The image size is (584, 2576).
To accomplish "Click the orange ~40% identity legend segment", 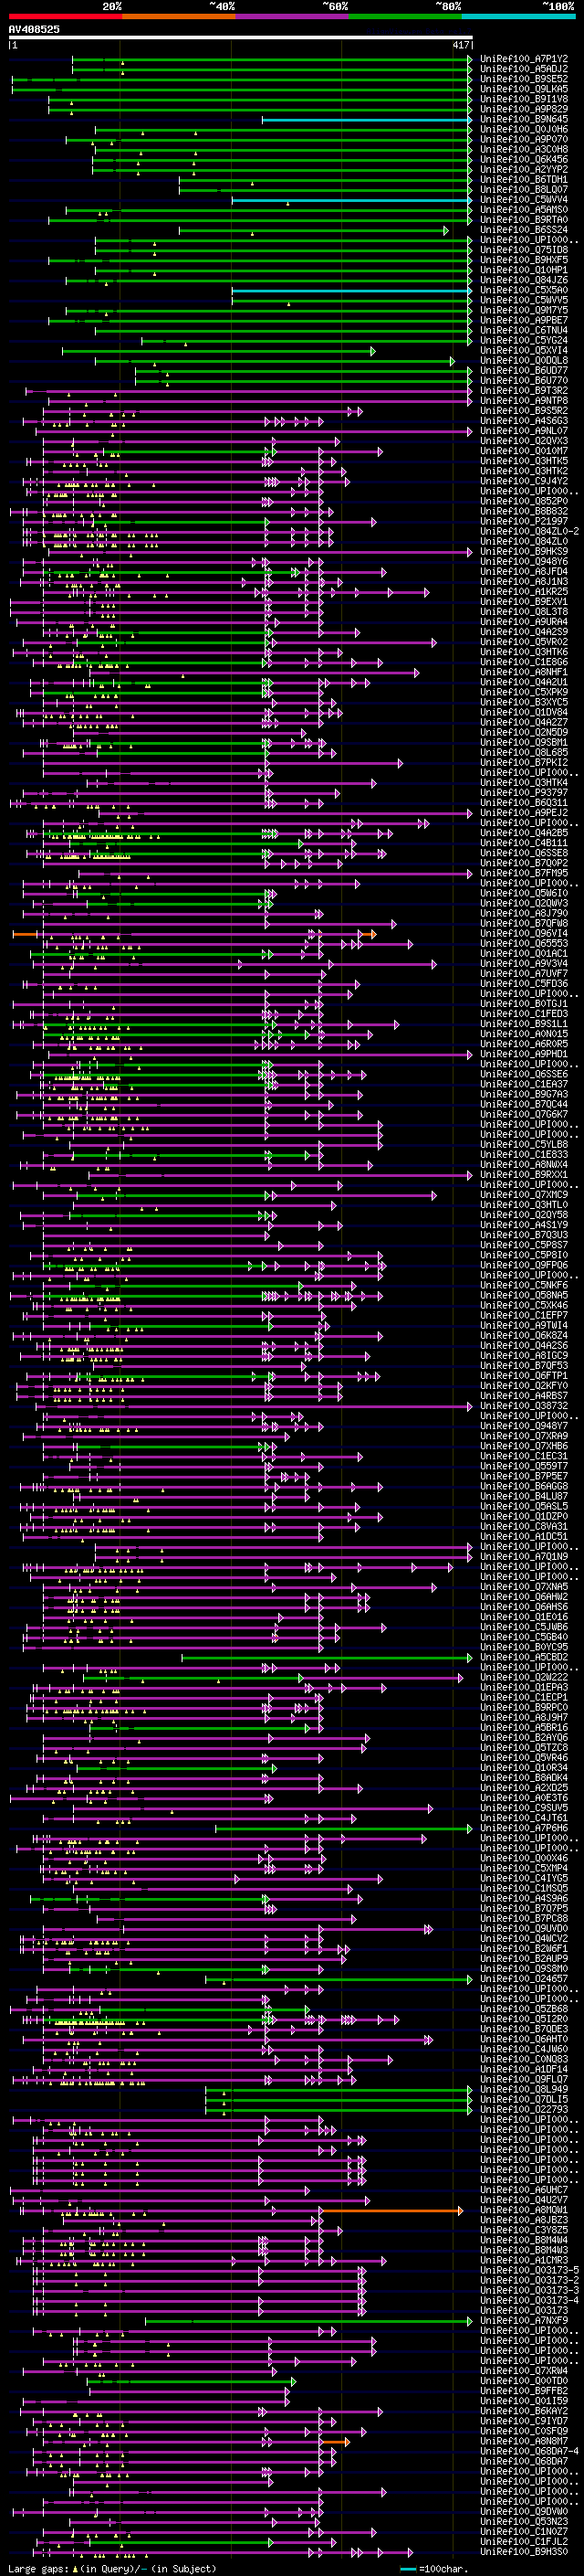I will [x=179, y=17].
